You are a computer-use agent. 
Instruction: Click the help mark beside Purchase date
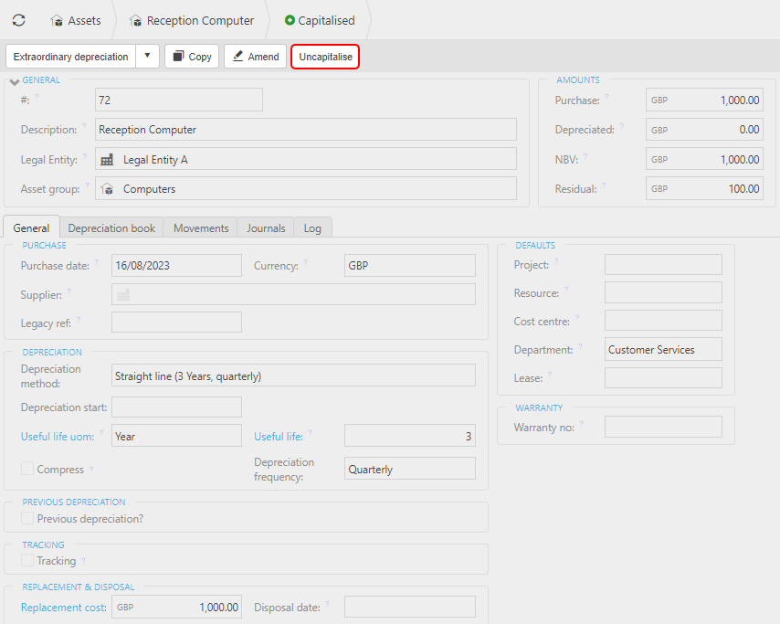pos(97,261)
